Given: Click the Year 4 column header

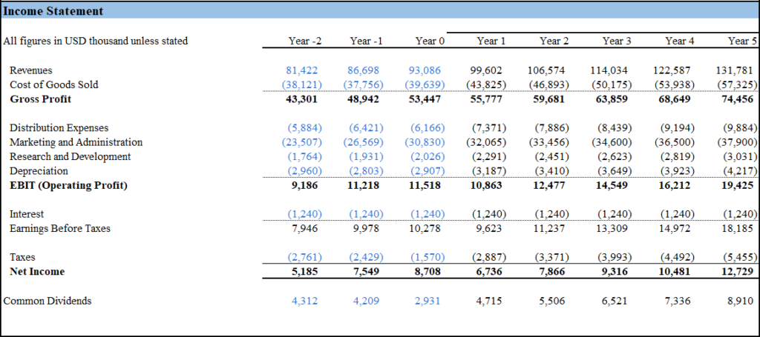Looking at the screenshot, I should (675, 41).
